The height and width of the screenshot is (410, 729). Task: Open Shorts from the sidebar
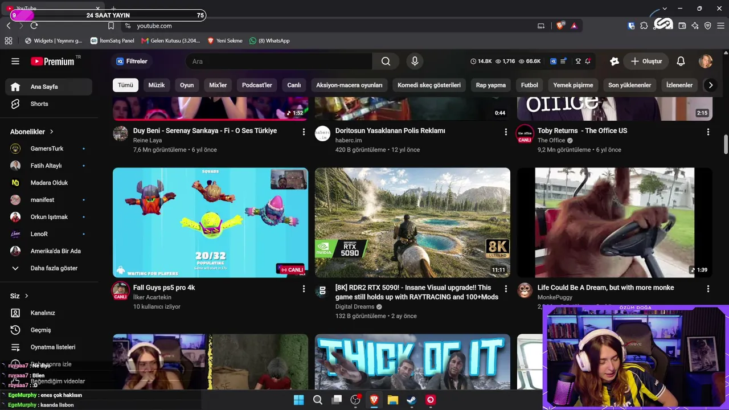[x=48, y=104]
